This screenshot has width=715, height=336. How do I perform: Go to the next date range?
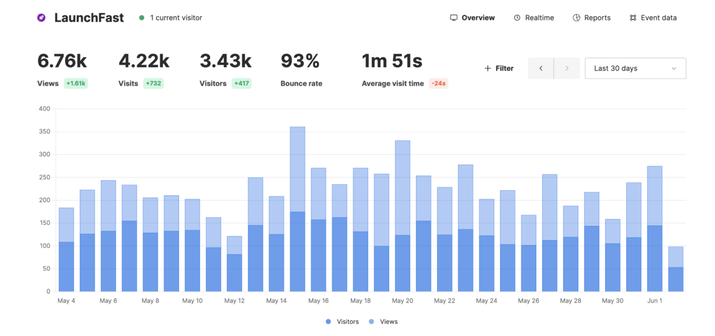[567, 69]
